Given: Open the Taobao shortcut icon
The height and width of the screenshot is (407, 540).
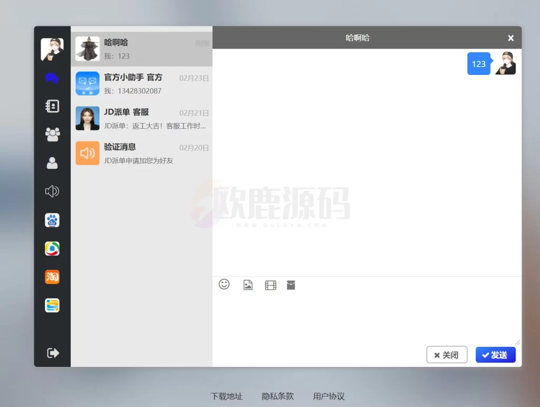Looking at the screenshot, I should [52, 277].
